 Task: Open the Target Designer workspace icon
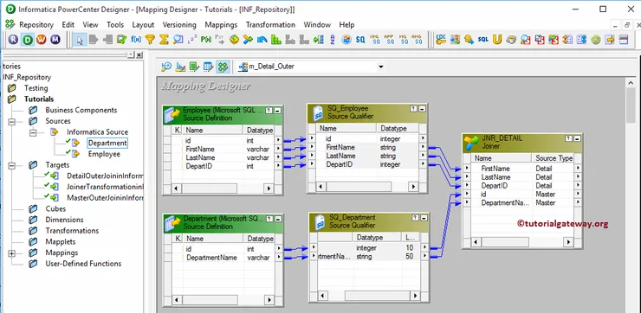point(180,67)
